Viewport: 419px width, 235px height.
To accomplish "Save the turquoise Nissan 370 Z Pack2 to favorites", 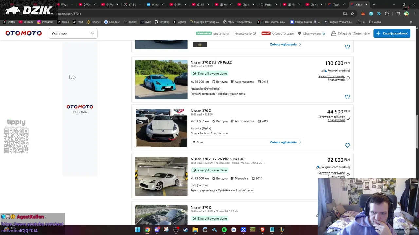I will [x=347, y=97].
